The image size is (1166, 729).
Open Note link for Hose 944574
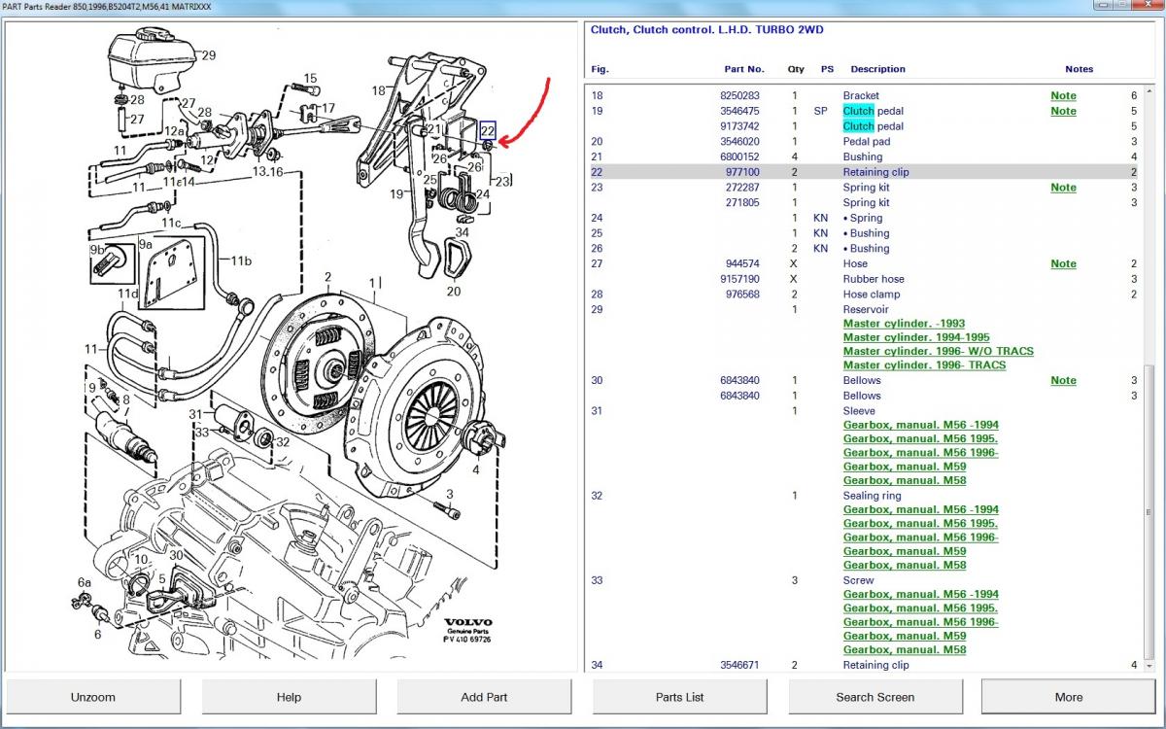(x=1063, y=263)
